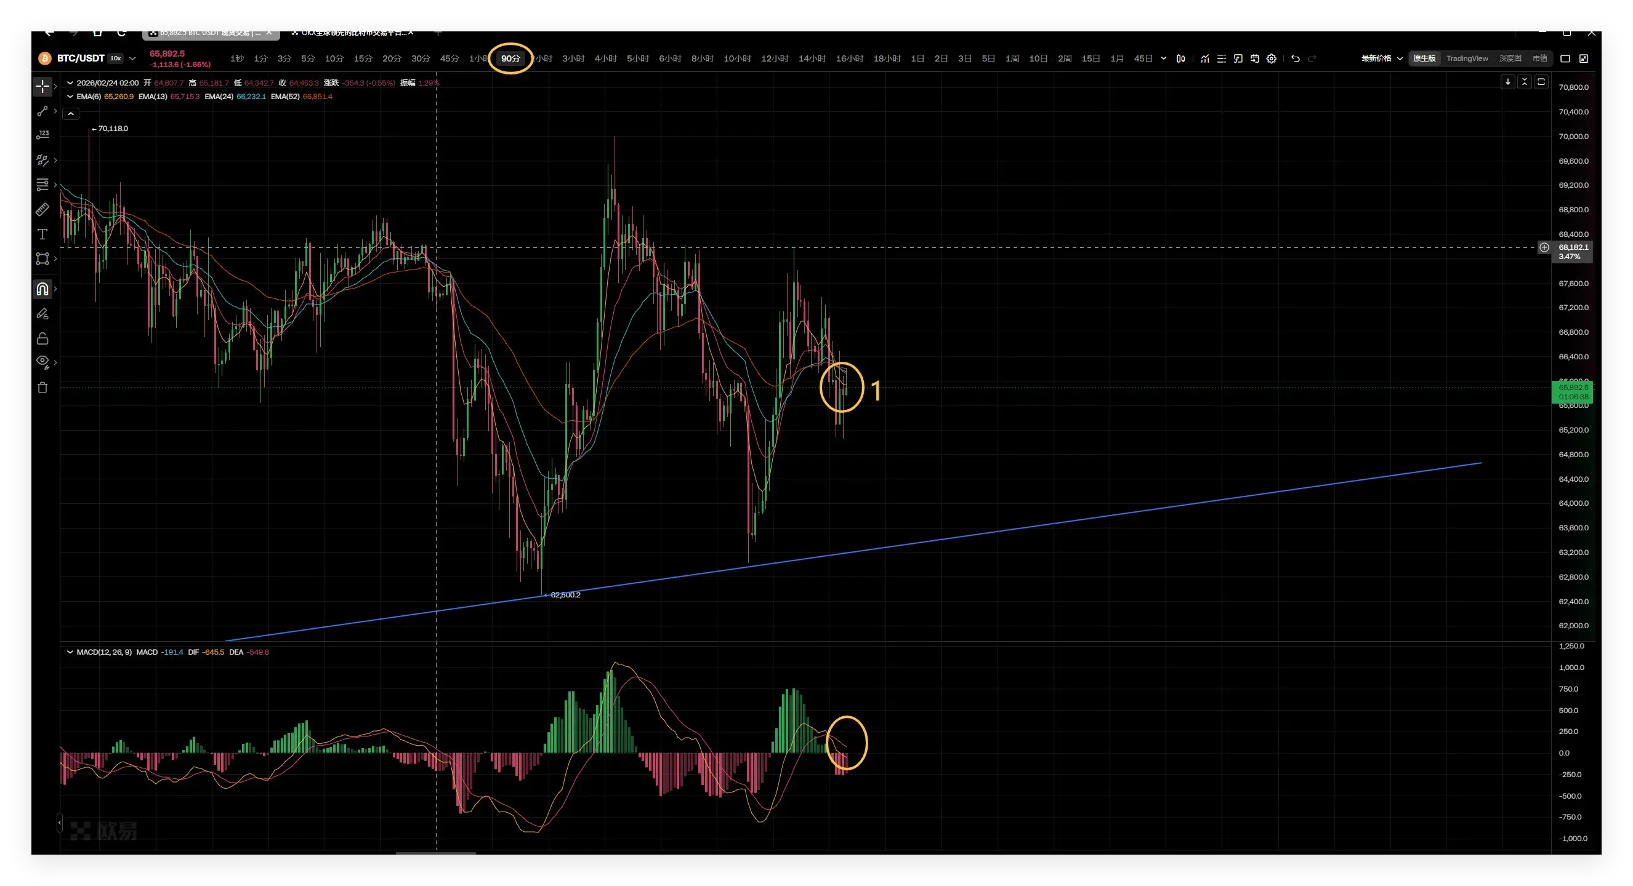Select the text annotation tool
Image resolution: width=1633 pixels, height=886 pixels.
[42, 234]
